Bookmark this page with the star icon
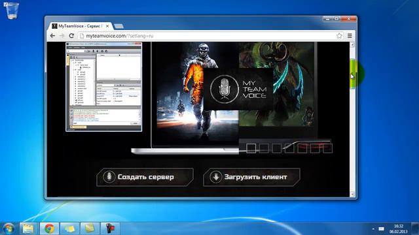The width and height of the screenshot is (419, 235). (x=339, y=36)
